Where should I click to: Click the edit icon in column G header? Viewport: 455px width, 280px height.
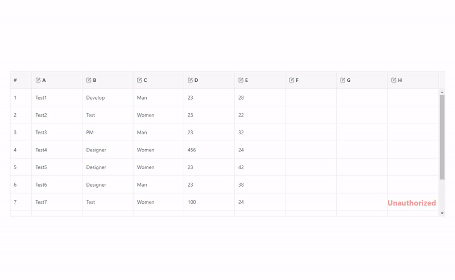(x=342, y=80)
